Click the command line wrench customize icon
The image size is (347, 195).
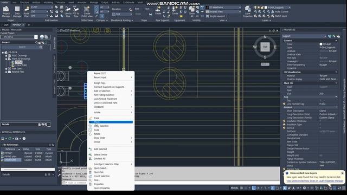click(x=59, y=175)
